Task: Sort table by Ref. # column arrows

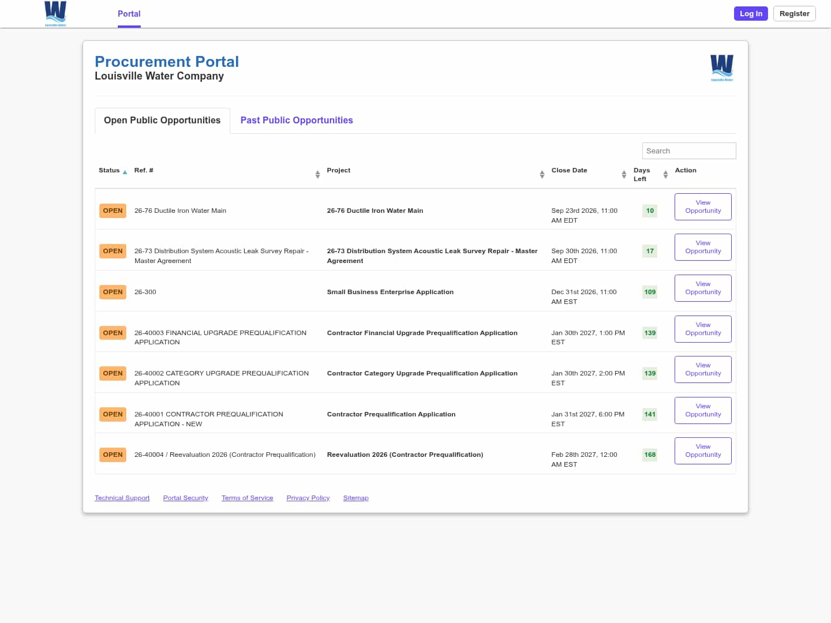Action: (x=317, y=174)
